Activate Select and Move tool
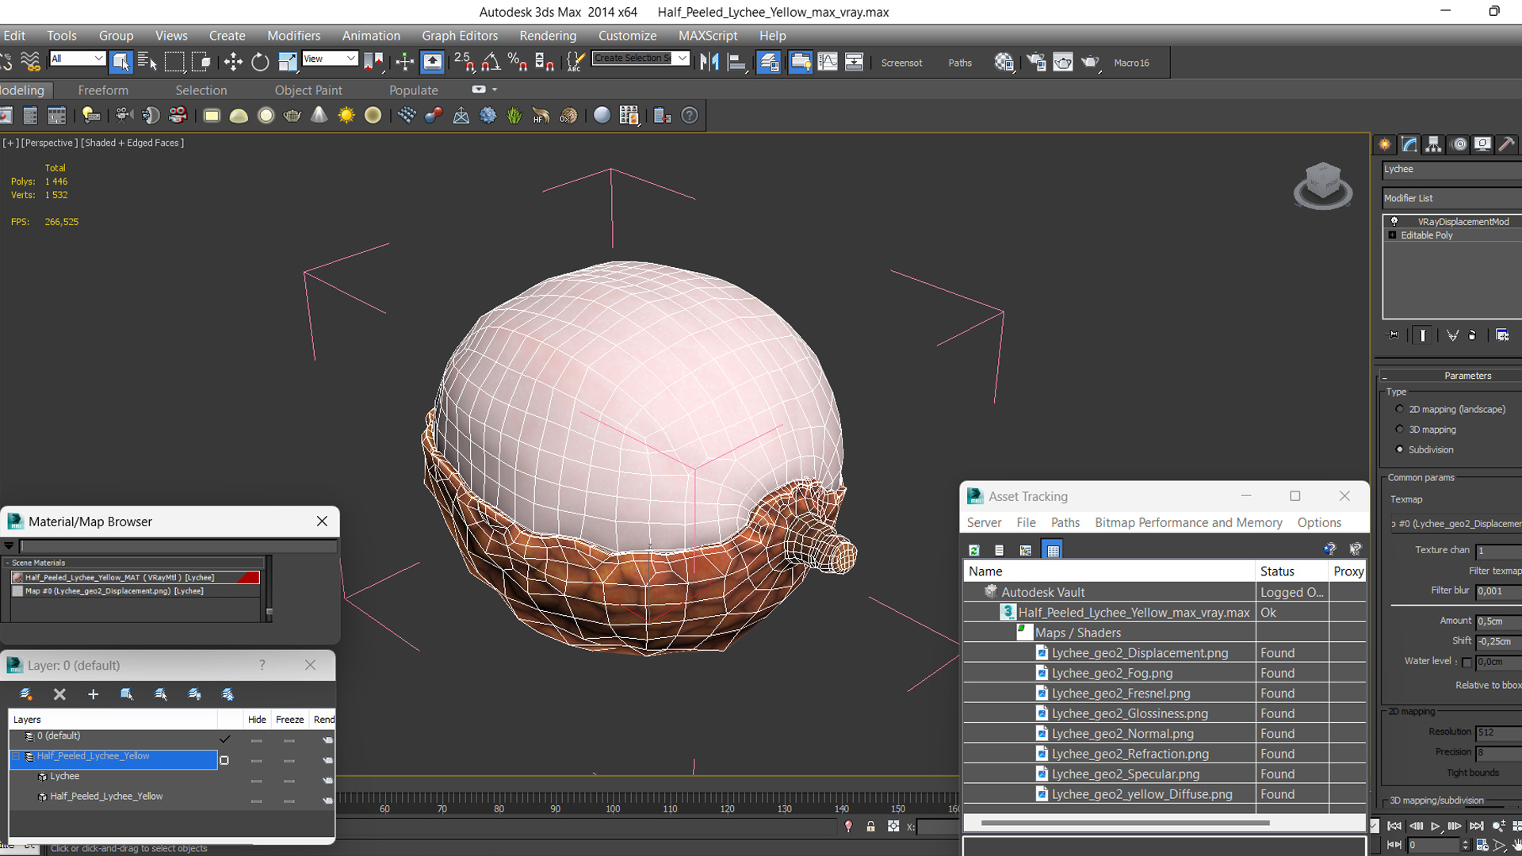 (233, 62)
